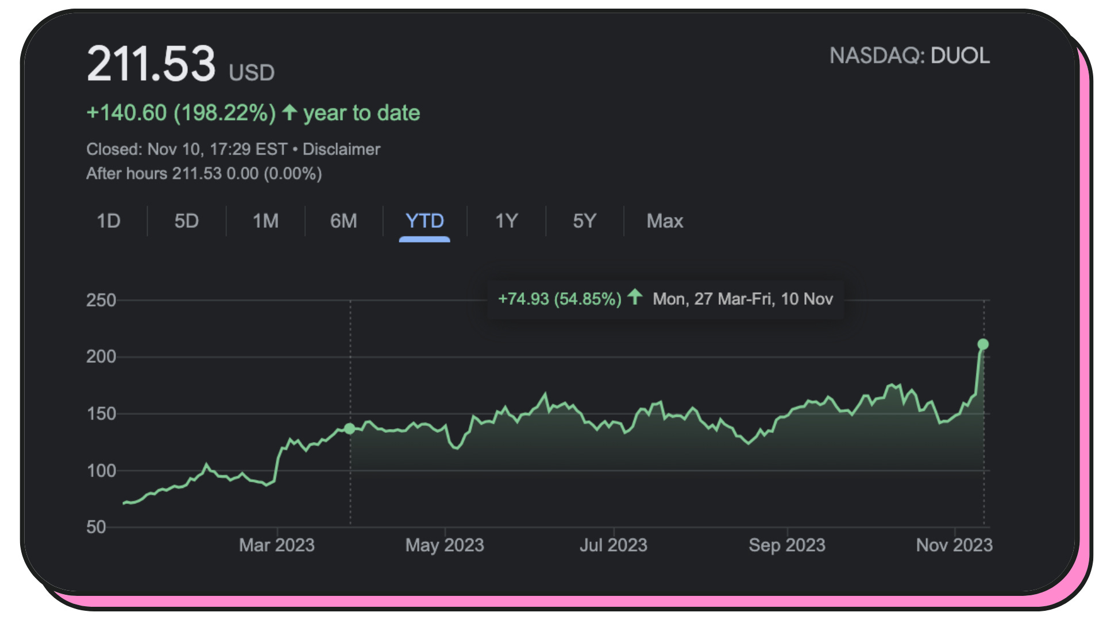Switch to the 5Y time range
The image size is (1103, 620).
click(583, 221)
